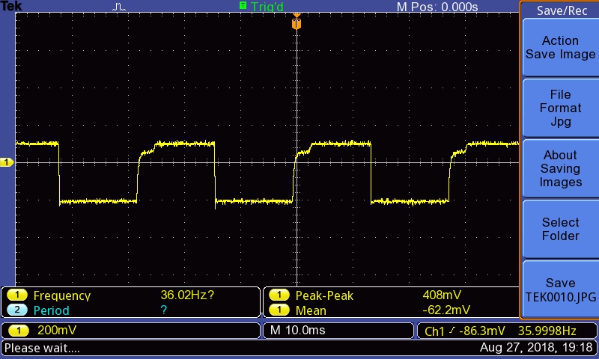Image resolution: width=599 pixels, height=359 pixels.
Task: Click the rising edge trigger slope icon
Action: [452, 331]
